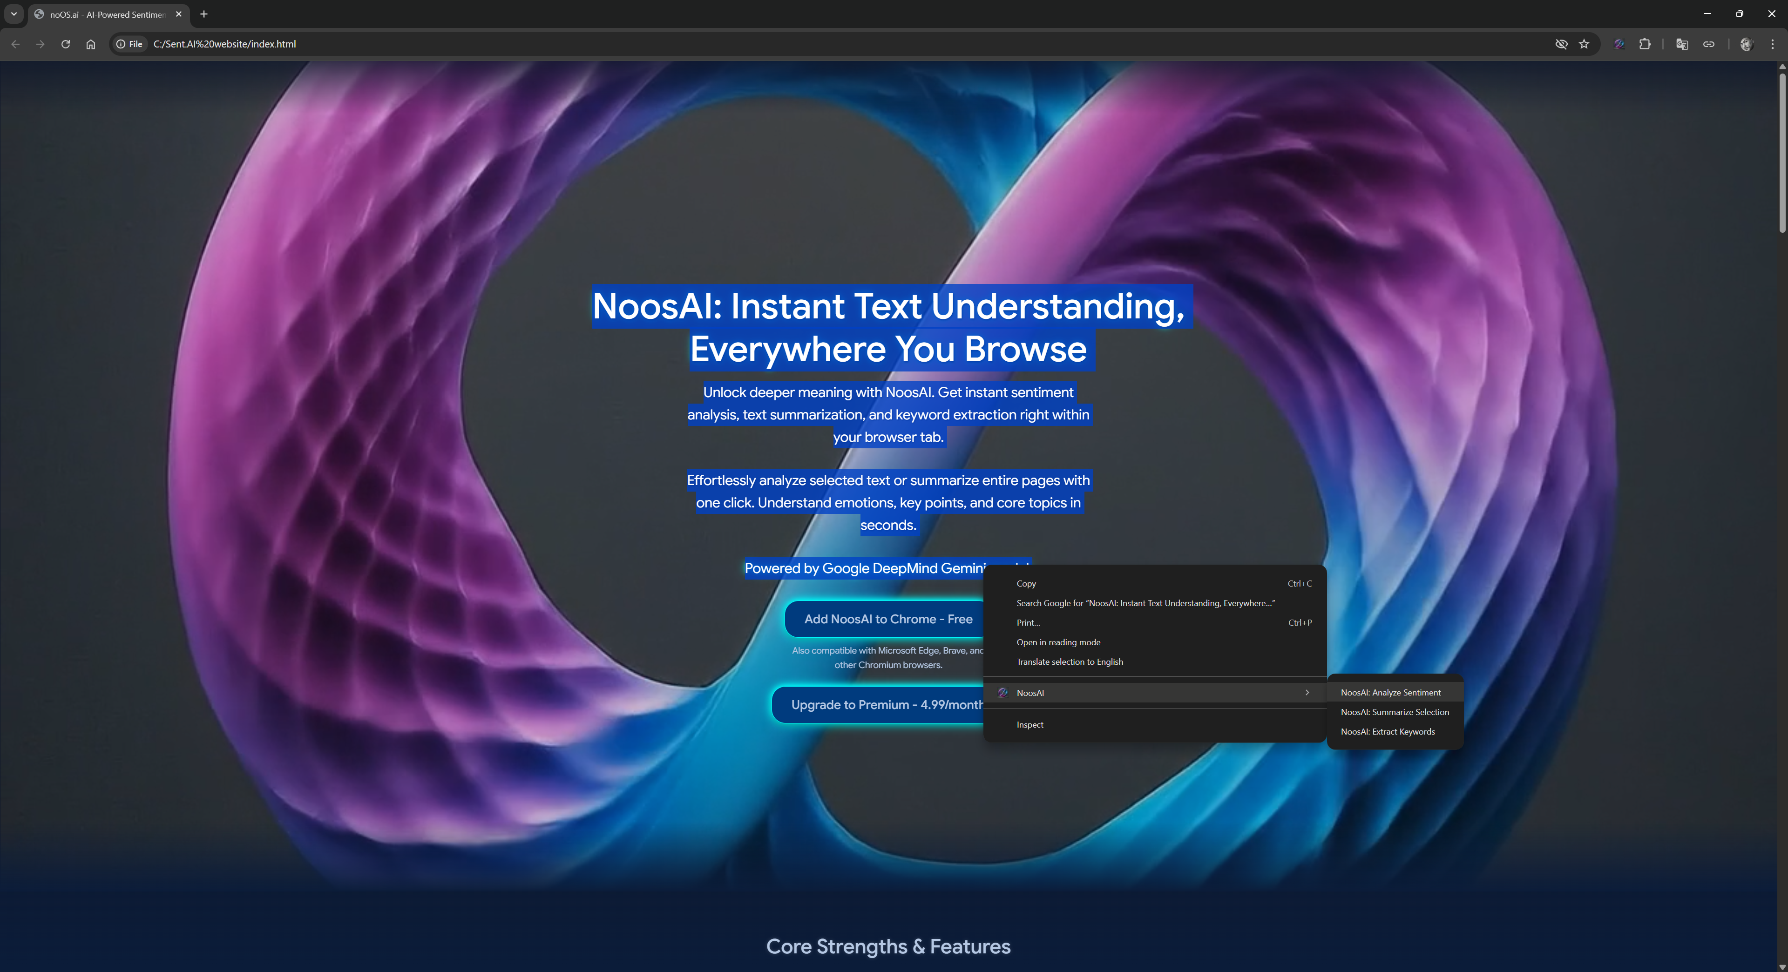The image size is (1788, 972).
Task: Select NoosAI: Summarize Selection
Action: [1395, 712]
